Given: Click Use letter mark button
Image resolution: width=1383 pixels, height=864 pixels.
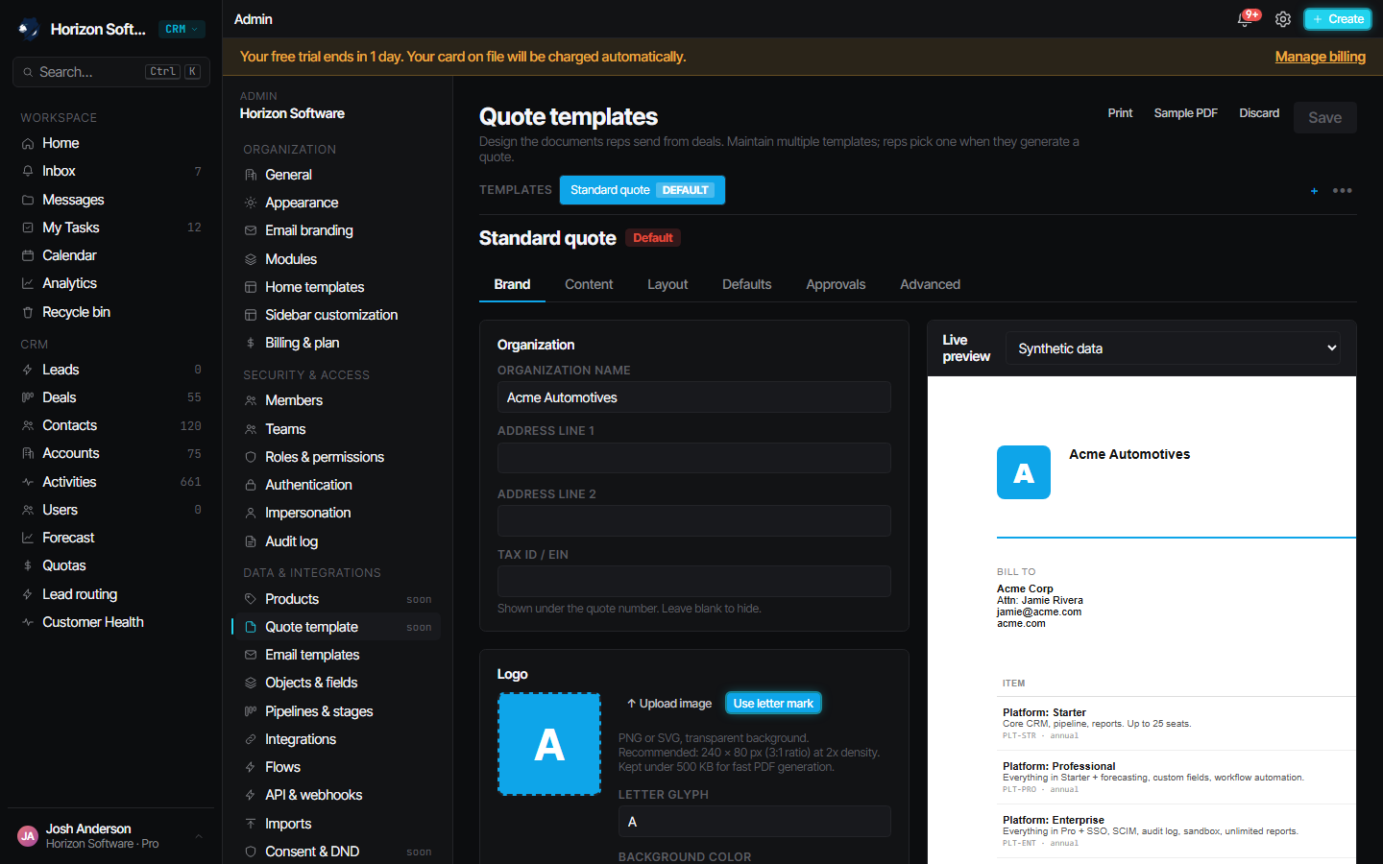Looking at the screenshot, I should point(773,704).
